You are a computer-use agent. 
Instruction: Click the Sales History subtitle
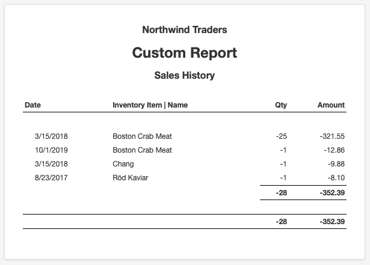click(185, 76)
